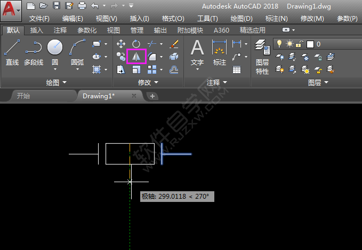Open the File (文件) menu
This screenshot has height=250, width=362.
[39, 19]
